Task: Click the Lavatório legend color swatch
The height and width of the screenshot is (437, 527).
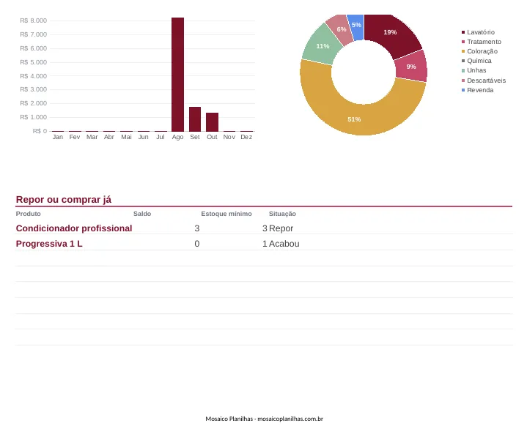Action: tap(463, 32)
